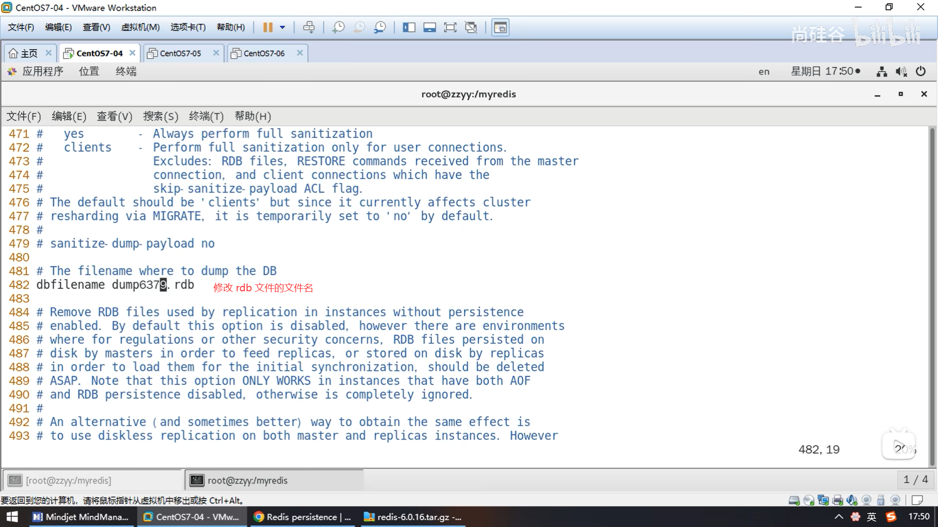Screen dimensions: 938x527
Task: Enter full screen mode icon
Action: point(450,27)
